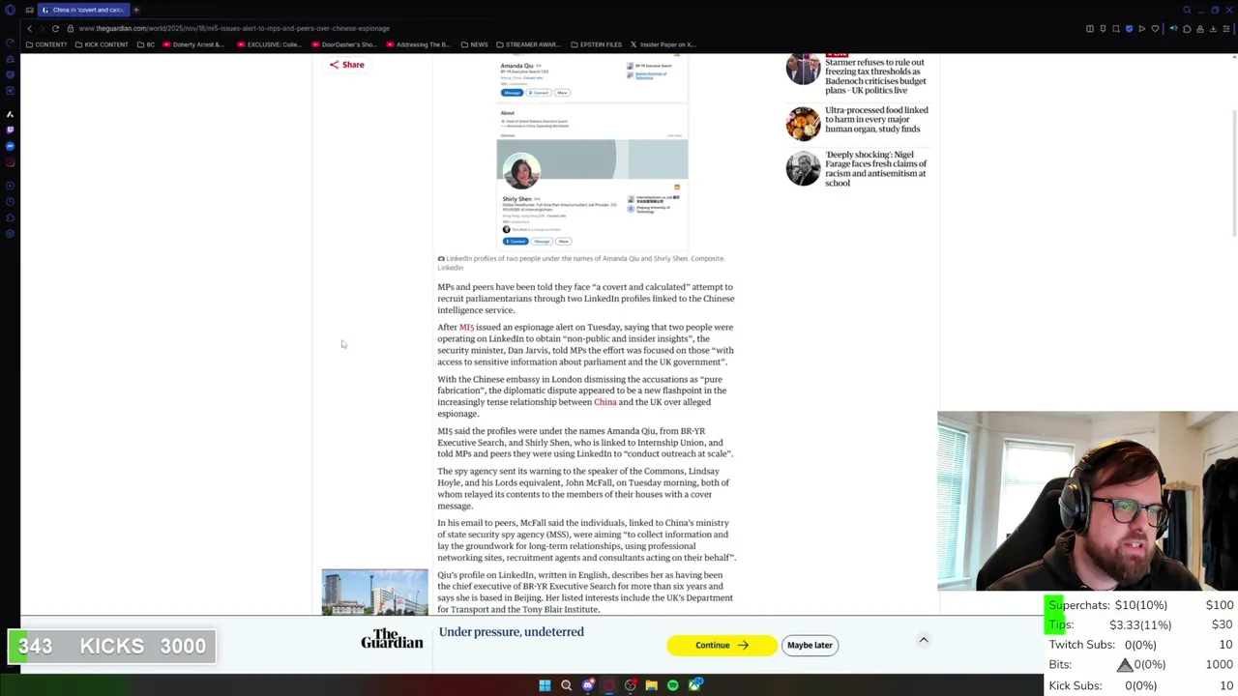Screen dimensions: 1238x696
Task: Open a new tab with the plus button
Action: pyautogui.click(x=136, y=10)
